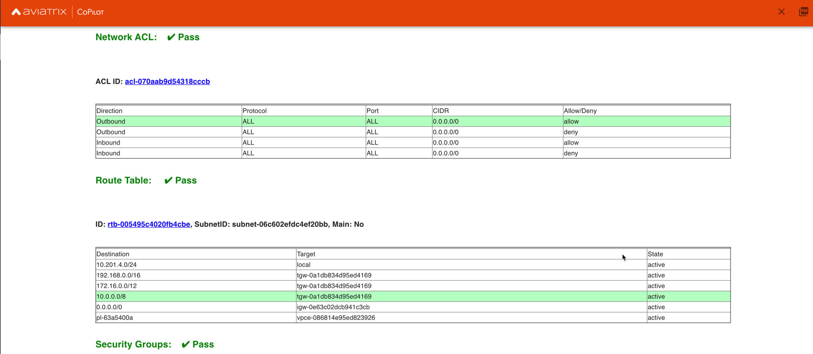The height and width of the screenshot is (354, 813).
Task: Click the Direction column header
Action: (x=109, y=111)
